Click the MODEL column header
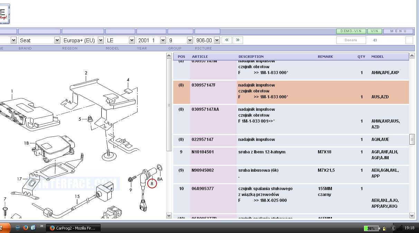The height and width of the screenshot is (233, 419). [x=378, y=56]
